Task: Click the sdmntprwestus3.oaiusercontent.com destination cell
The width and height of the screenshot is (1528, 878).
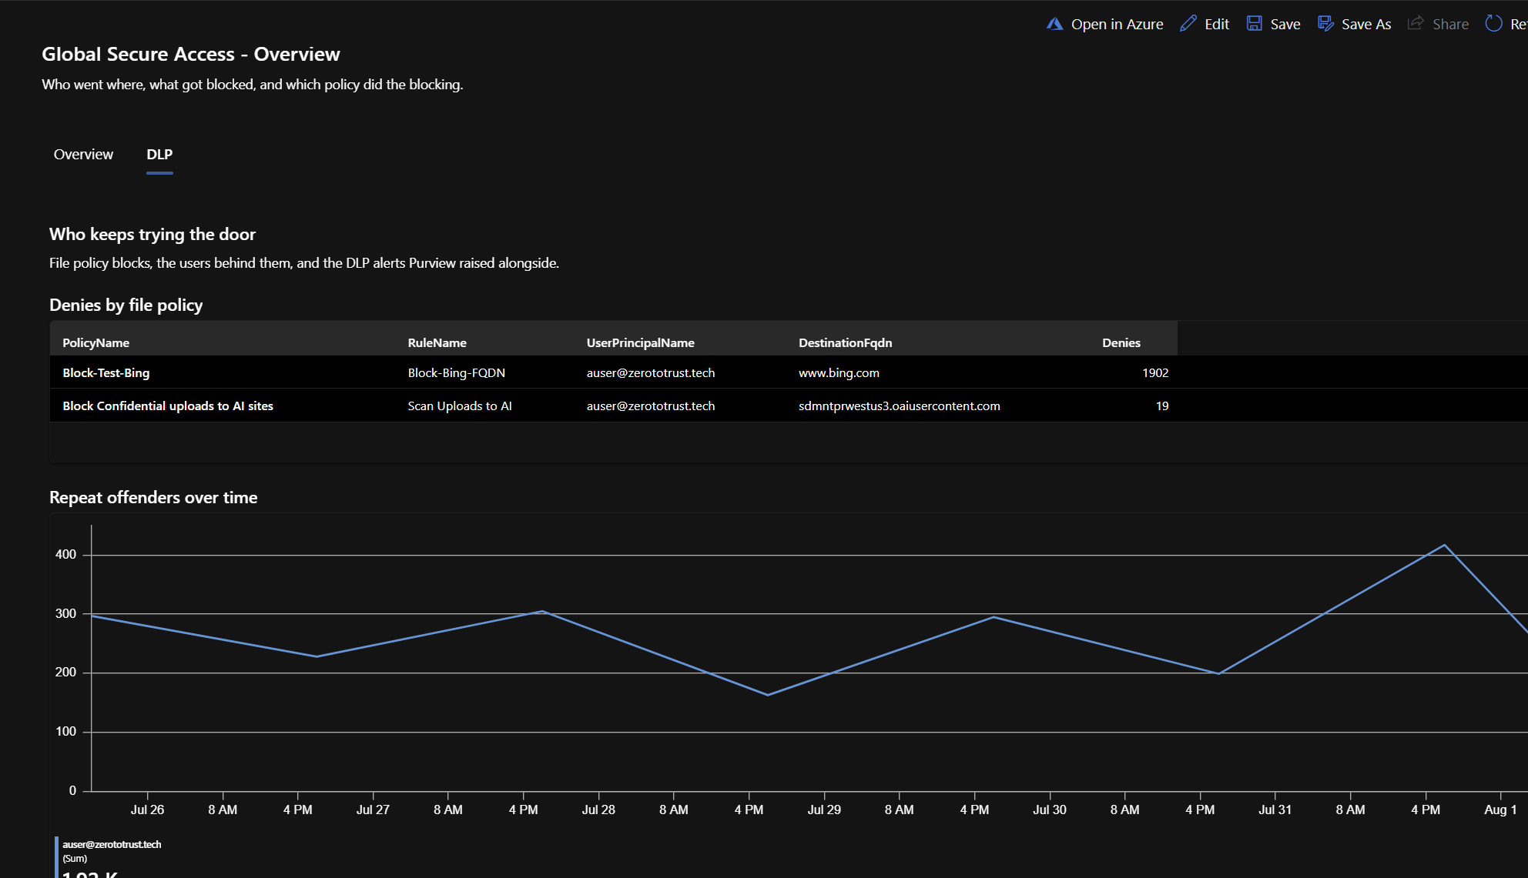Action: click(899, 406)
